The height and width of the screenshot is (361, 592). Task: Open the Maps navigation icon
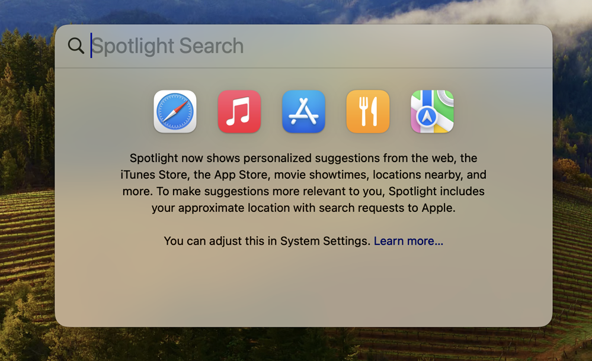[432, 112]
